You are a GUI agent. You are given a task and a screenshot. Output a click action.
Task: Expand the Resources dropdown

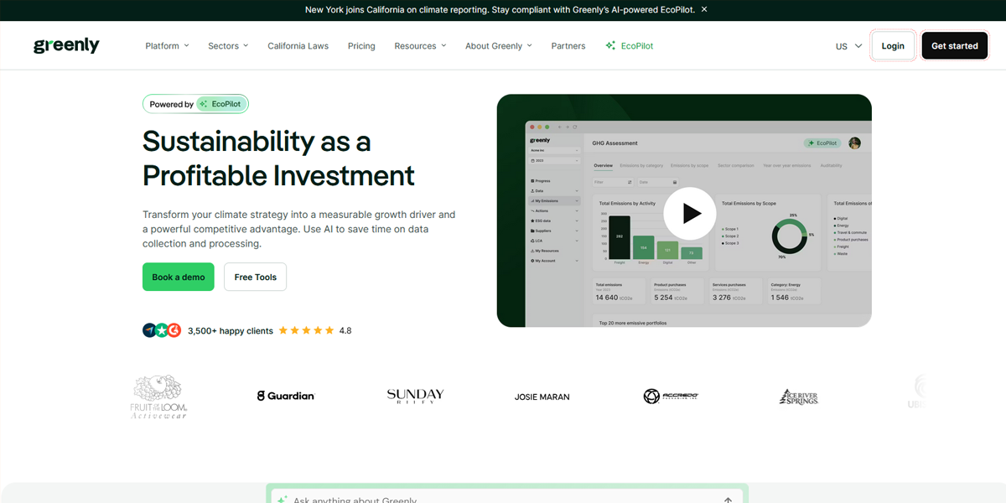point(420,46)
